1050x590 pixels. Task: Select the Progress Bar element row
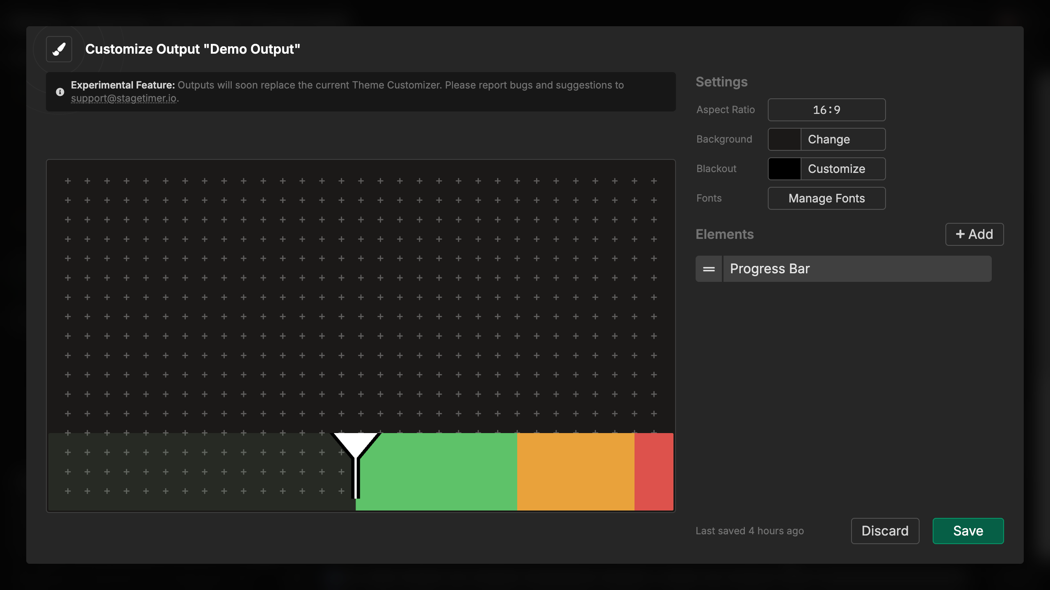[x=857, y=268]
